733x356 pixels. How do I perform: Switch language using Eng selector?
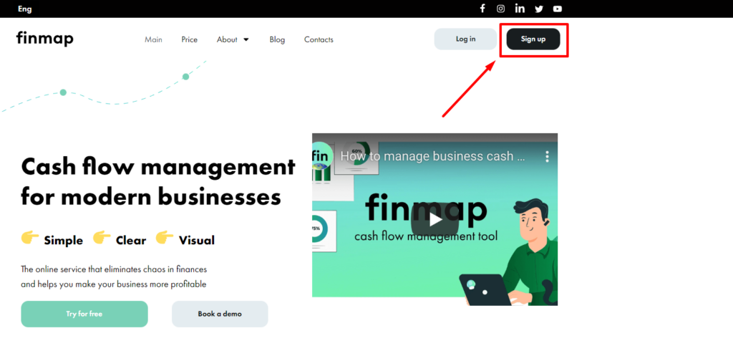point(25,9)
